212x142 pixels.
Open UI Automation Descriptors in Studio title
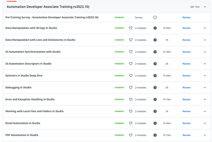28,63
